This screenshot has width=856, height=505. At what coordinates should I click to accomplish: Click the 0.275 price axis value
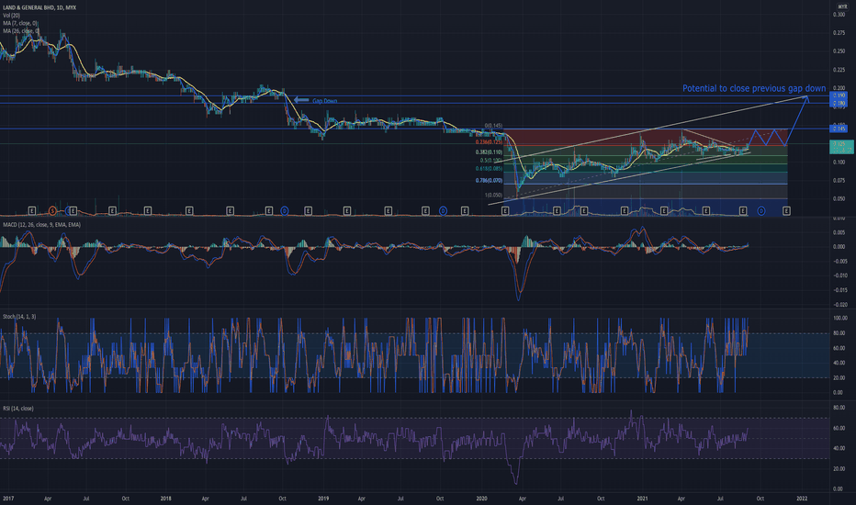point(839,33)
